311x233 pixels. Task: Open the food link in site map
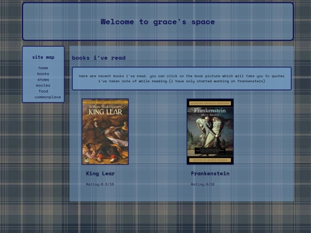click(x=43, y=91)
